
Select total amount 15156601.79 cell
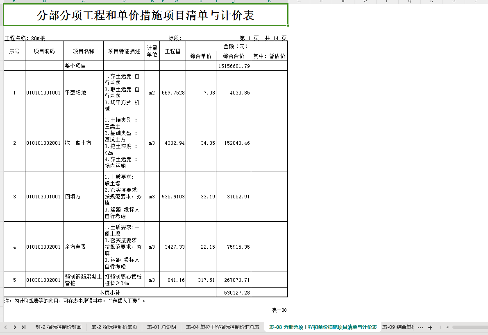coord(234,66)
